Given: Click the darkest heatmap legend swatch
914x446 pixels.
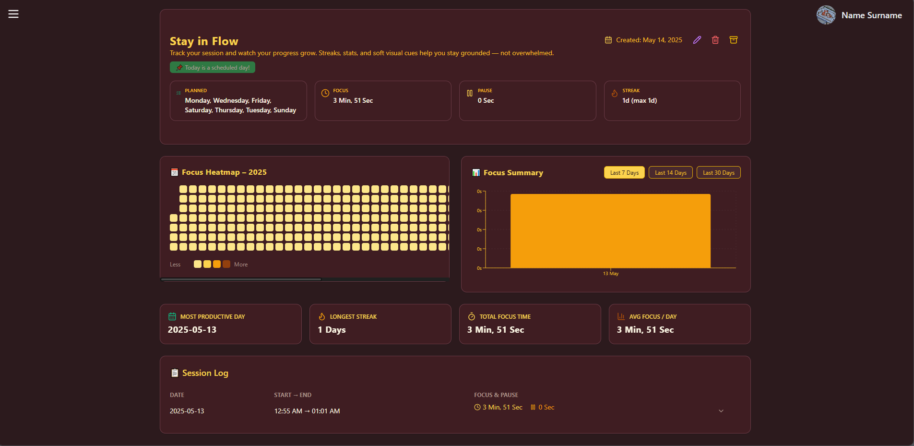Looking at the screenshot, I should point(226,264).
